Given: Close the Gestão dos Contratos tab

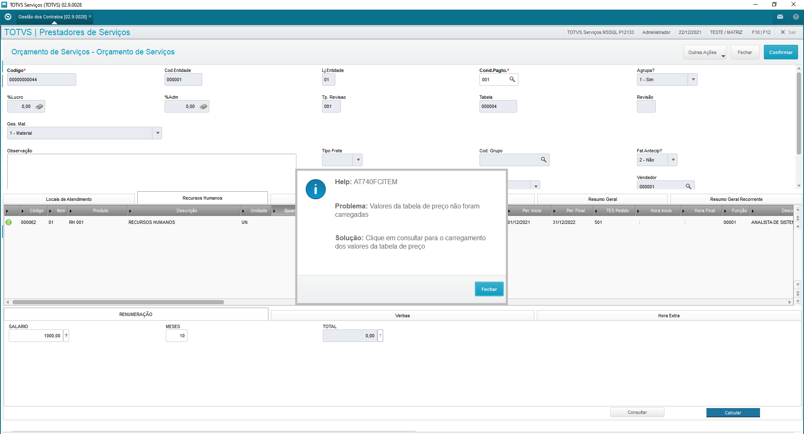Looking at the screenshot, I should pyautogui.click(x=90, y=16).
